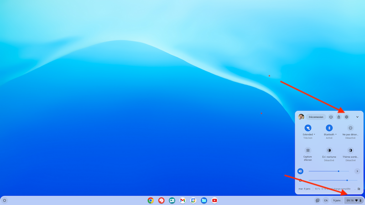
Task: Toggle Bluetooth on or off
Action: [329, 128]
